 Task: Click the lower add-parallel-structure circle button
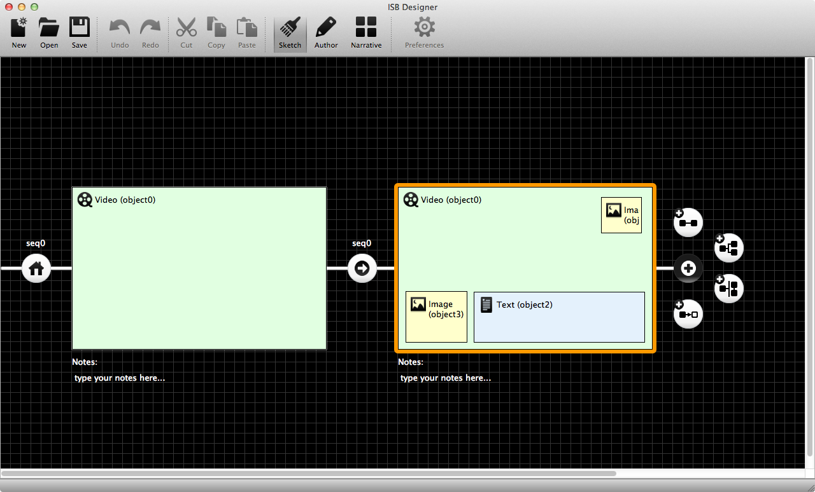tap(729, 289)
